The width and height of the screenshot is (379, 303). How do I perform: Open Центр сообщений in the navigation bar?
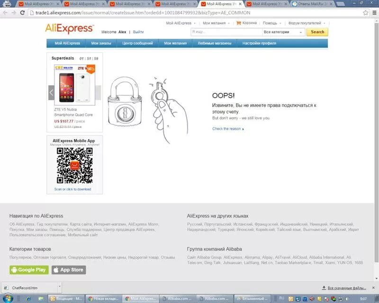(x=137, y=43)
